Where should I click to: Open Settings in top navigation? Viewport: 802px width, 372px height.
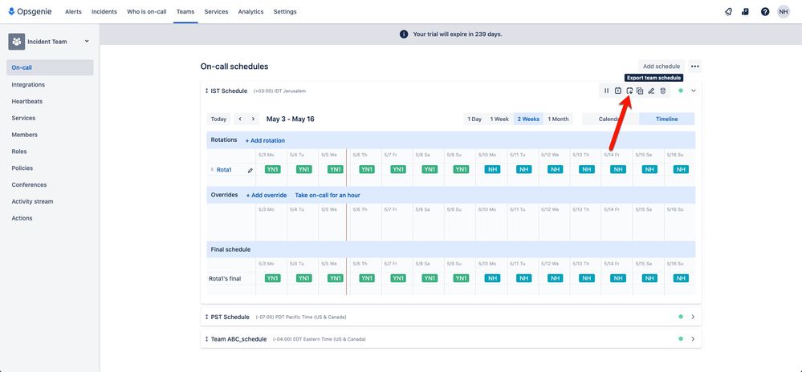click(285, 12)
